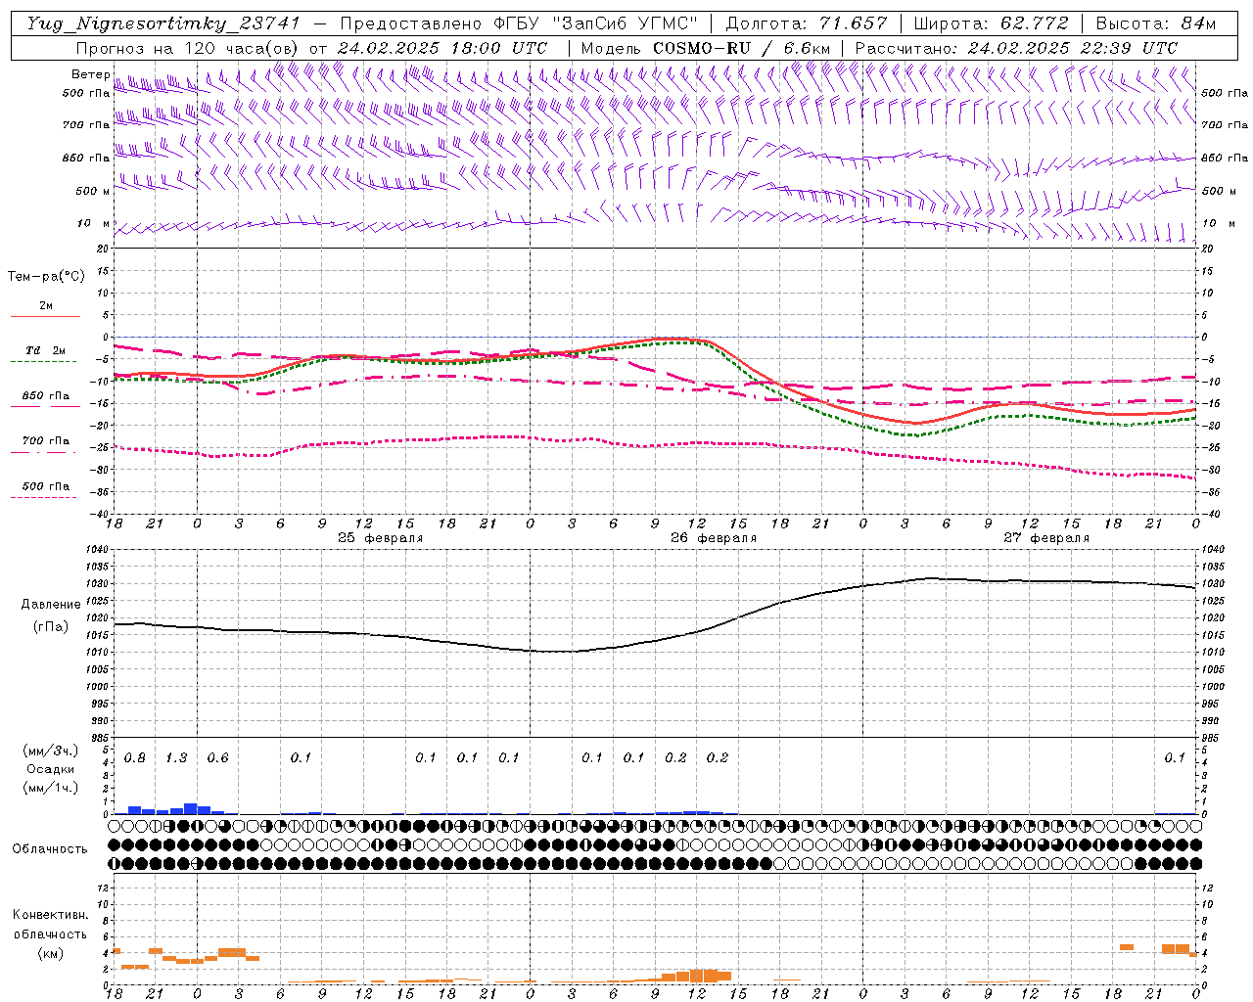Click the Осадки precipitation label
Viewport: 1253px width, 1002px height.
pyautogui.click(x=50, y=769)
